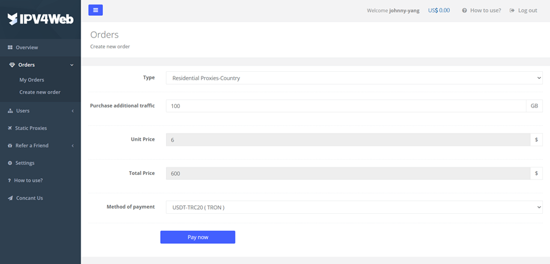
Task: Click the Type field label
Action: [149, 78]
